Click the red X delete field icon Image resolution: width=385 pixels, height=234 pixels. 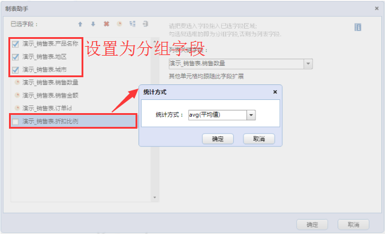pos(106,24)
